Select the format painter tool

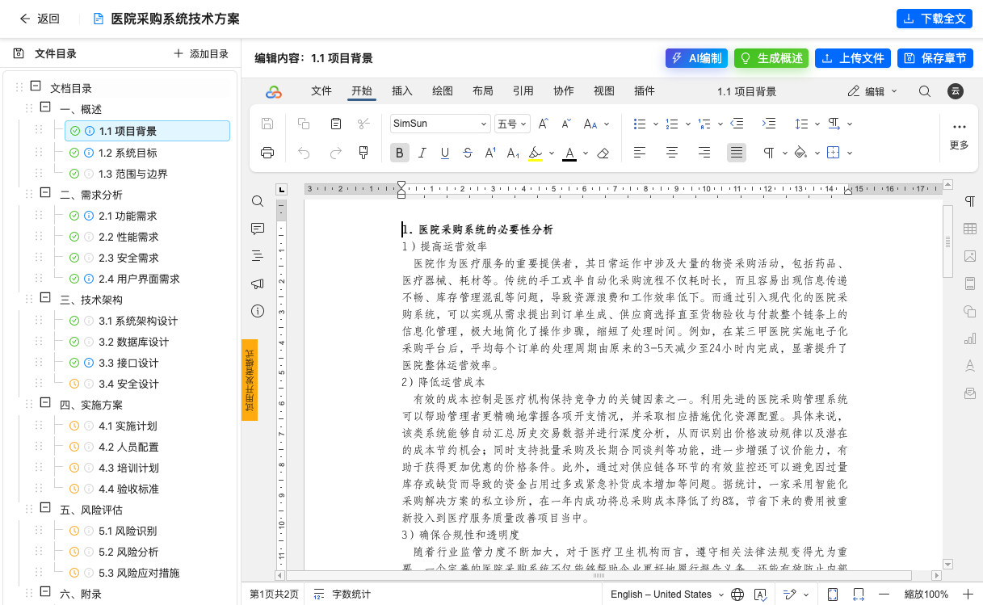point(363,152)
